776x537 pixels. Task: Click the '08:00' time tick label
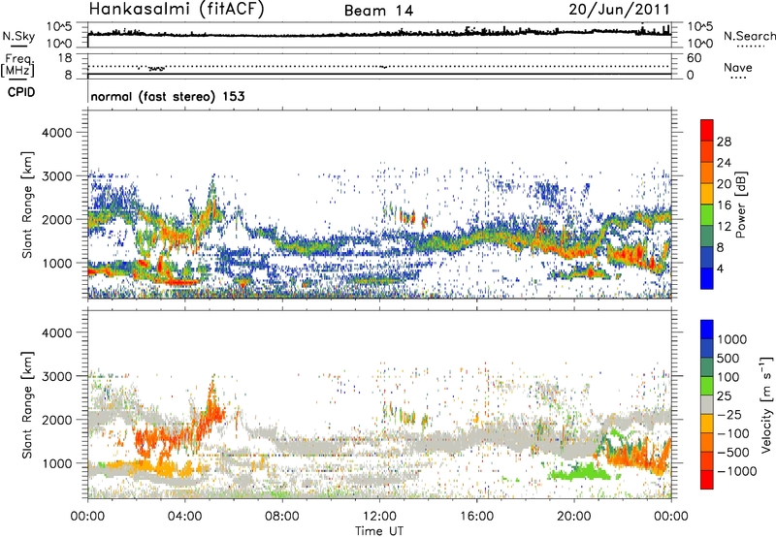coord(282,517)
